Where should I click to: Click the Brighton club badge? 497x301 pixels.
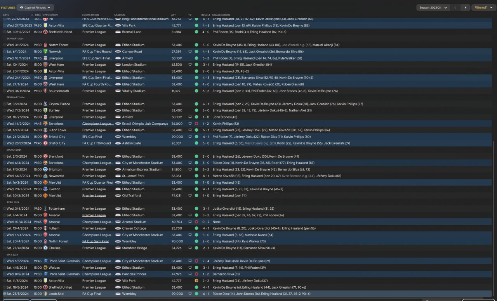coord(45,170)
